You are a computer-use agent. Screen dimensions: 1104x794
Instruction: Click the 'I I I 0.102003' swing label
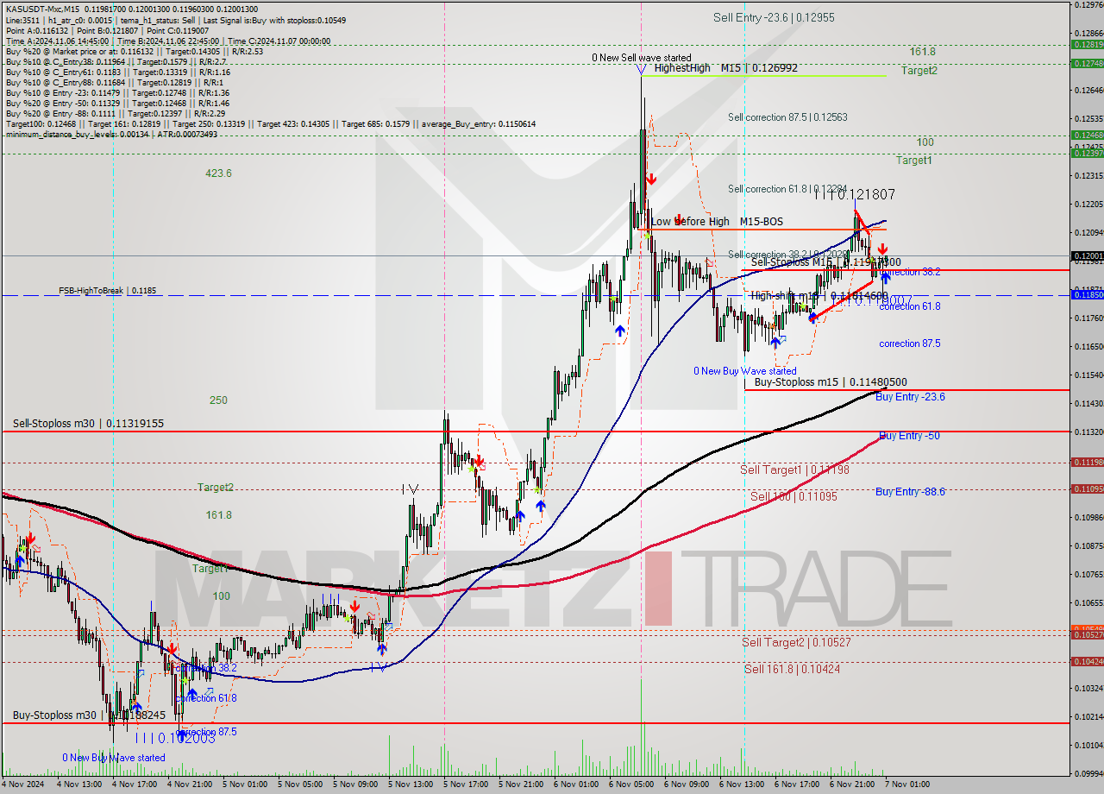[x=173, y=739]
